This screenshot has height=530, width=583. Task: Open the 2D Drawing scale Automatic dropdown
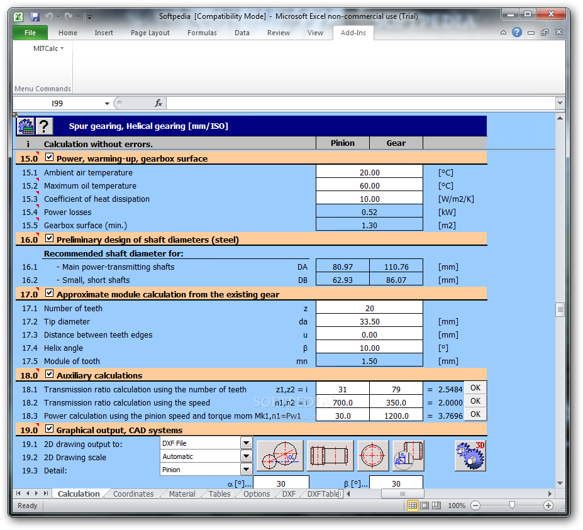coord(246,456)
